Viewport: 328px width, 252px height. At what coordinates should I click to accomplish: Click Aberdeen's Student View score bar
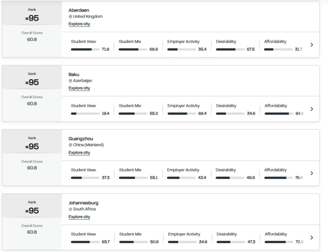pos(85,49)
